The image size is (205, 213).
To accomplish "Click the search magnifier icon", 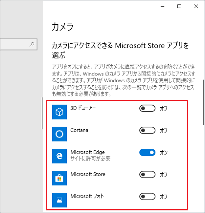I will coord(32,44).
